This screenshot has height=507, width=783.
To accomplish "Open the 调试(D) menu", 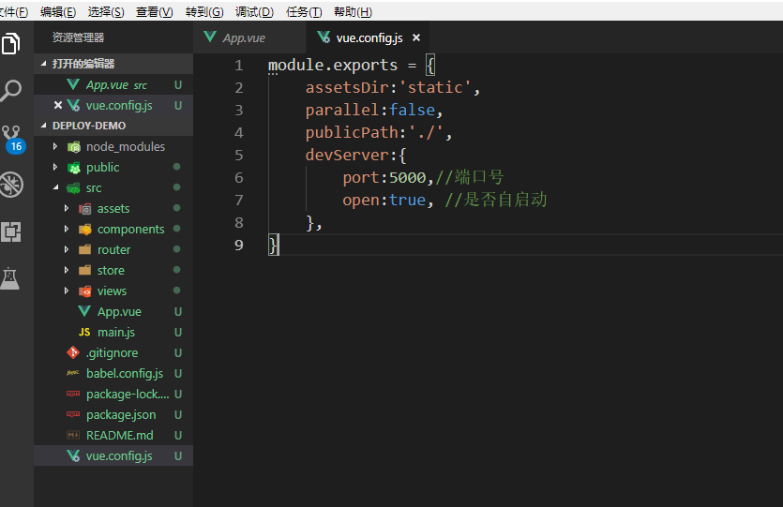I will click(x=254, y=12).
